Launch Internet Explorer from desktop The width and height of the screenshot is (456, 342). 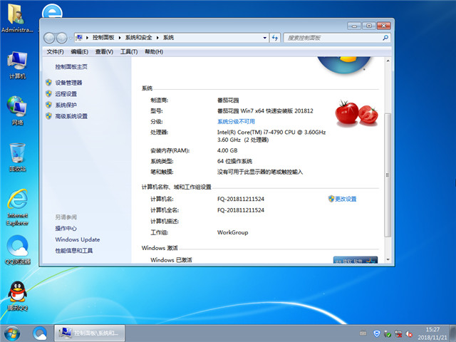17,207
